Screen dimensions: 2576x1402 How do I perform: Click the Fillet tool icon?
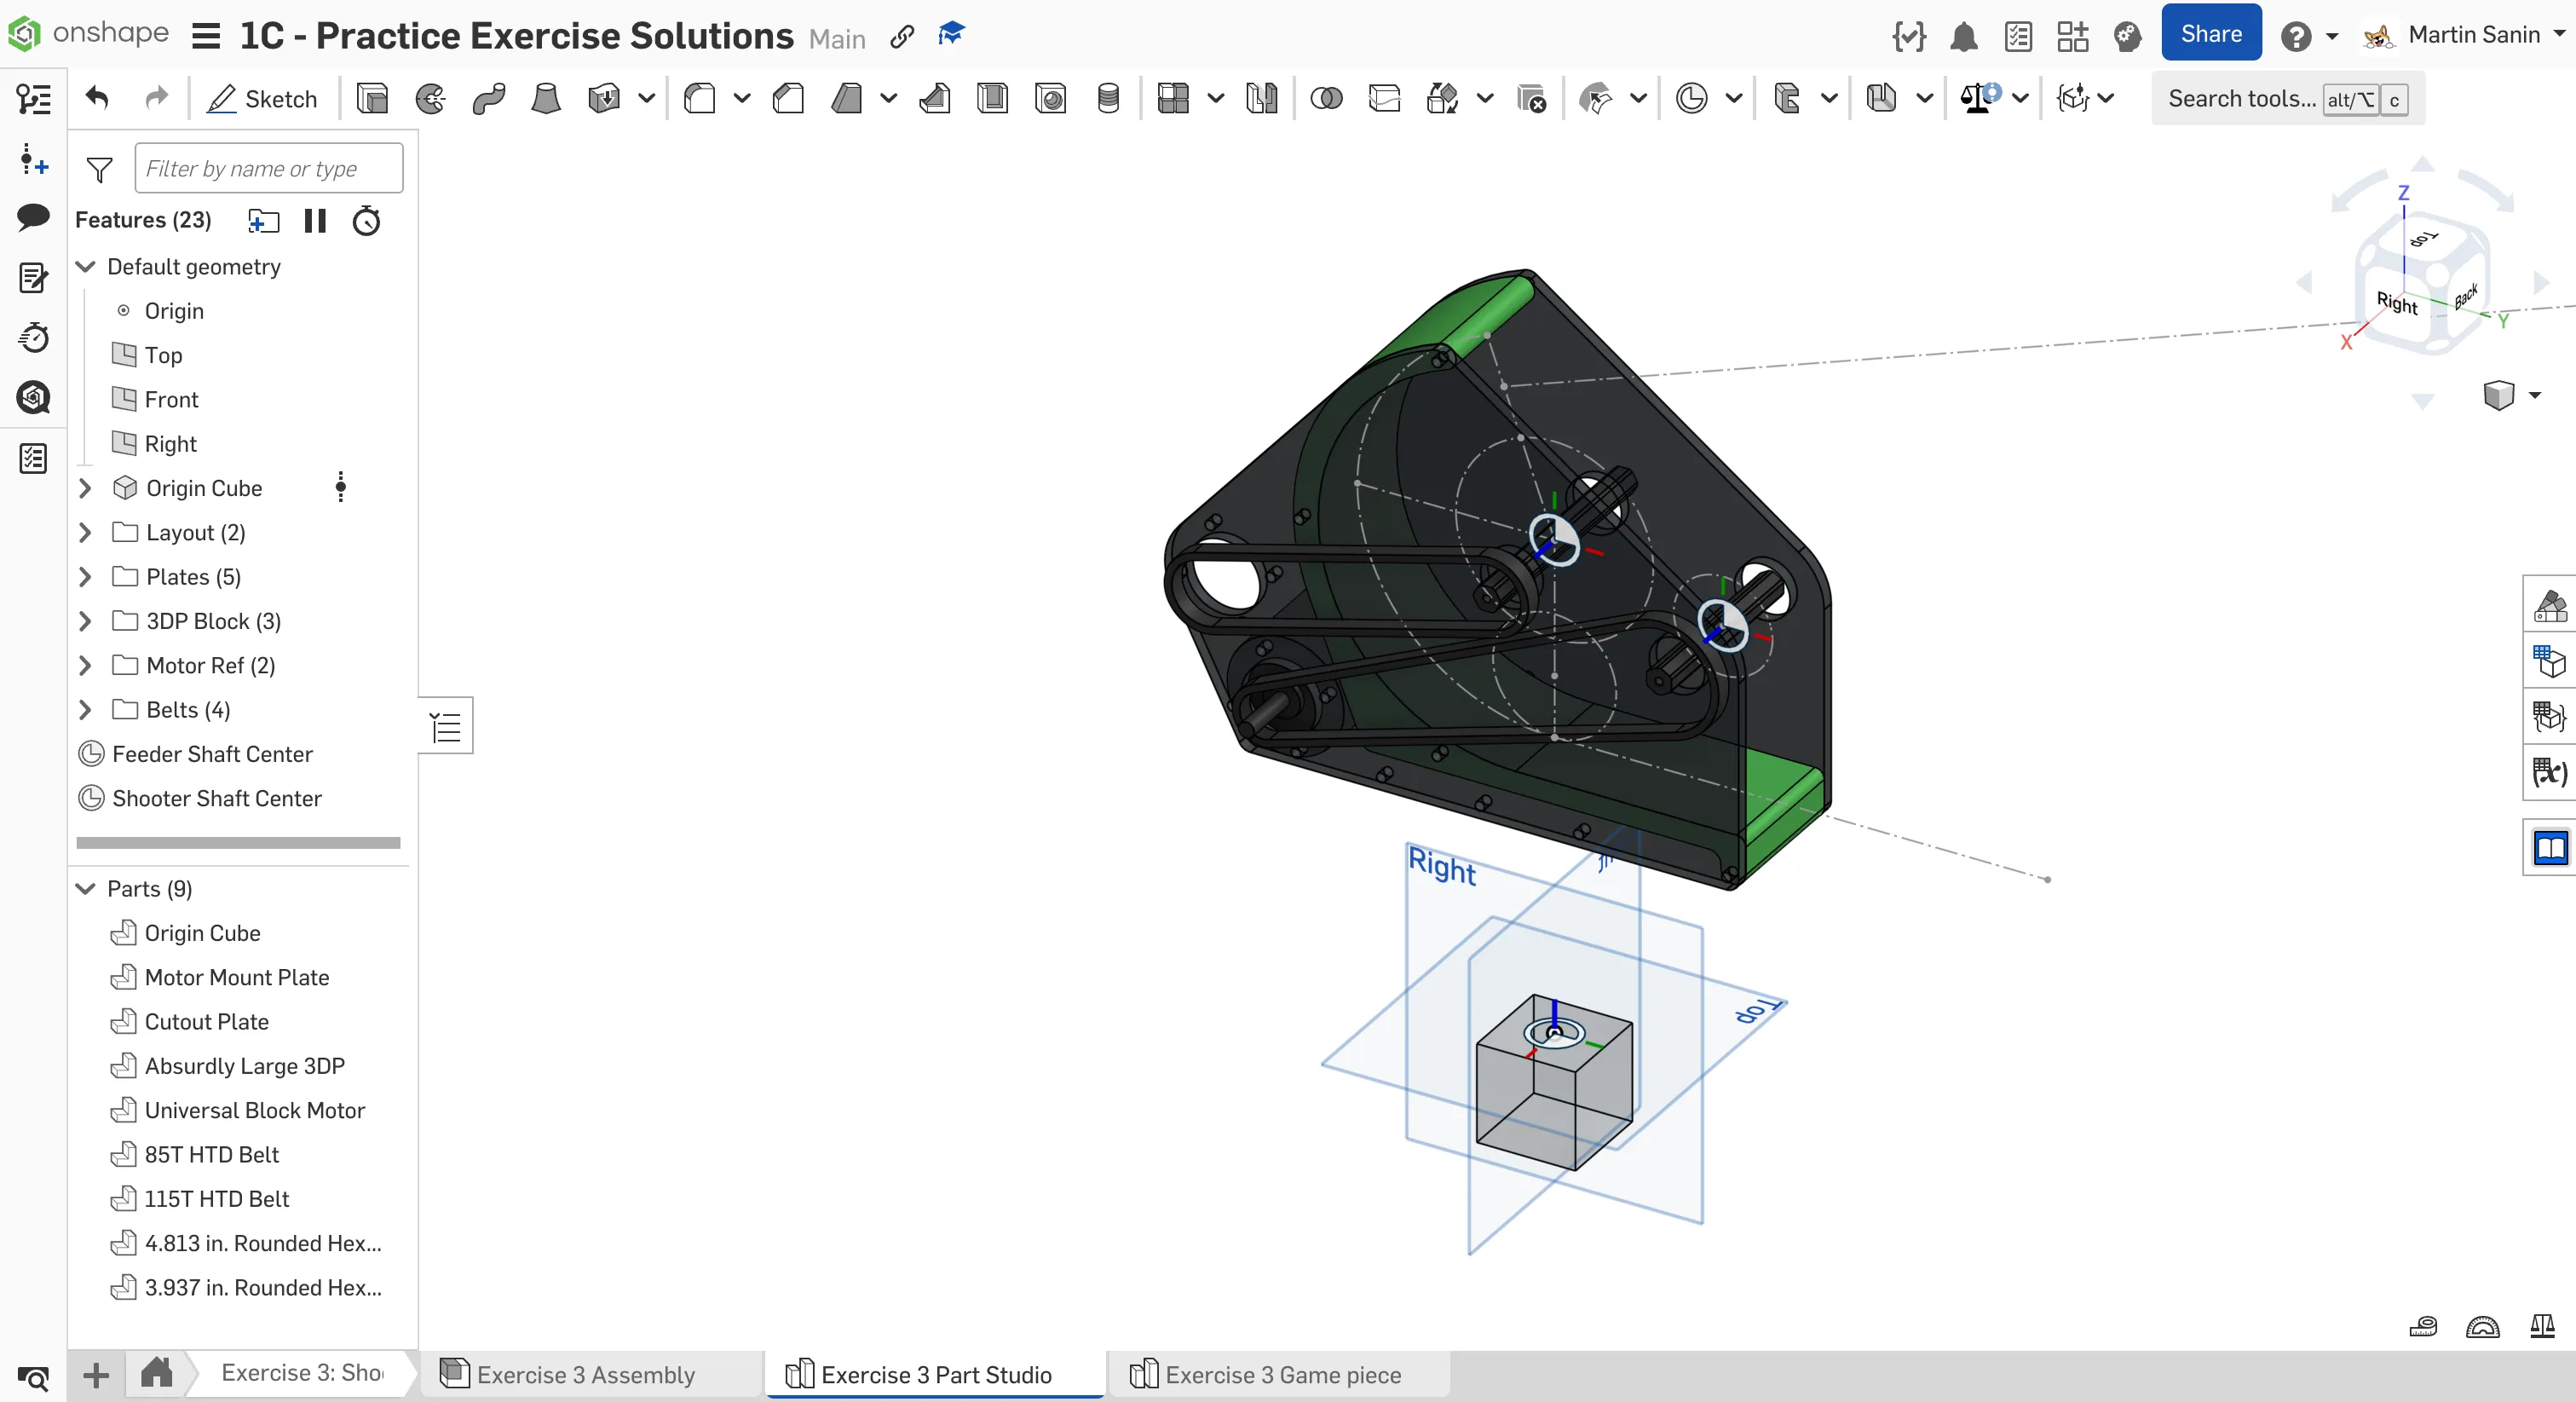pyautogui.click(x=699, y=98)
